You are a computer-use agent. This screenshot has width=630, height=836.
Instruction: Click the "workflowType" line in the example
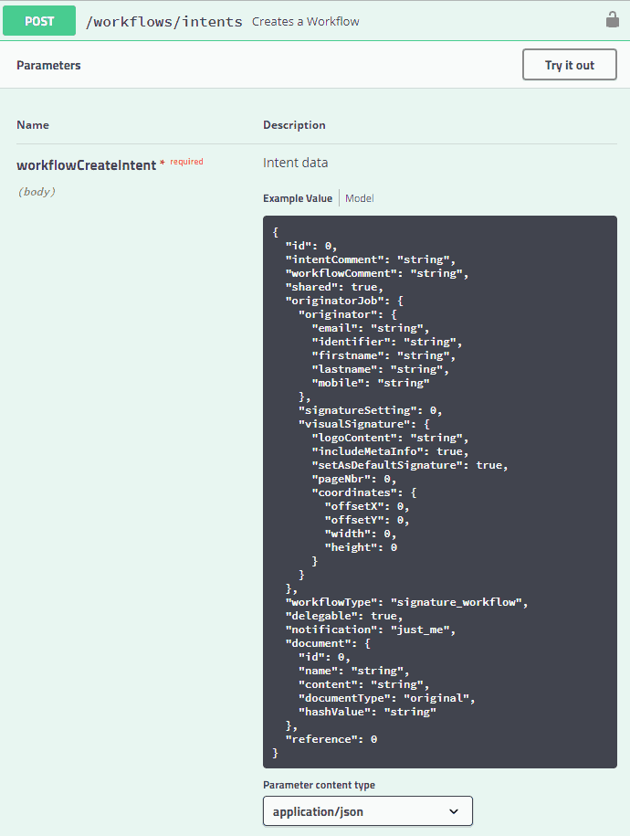tap(406, 602)
